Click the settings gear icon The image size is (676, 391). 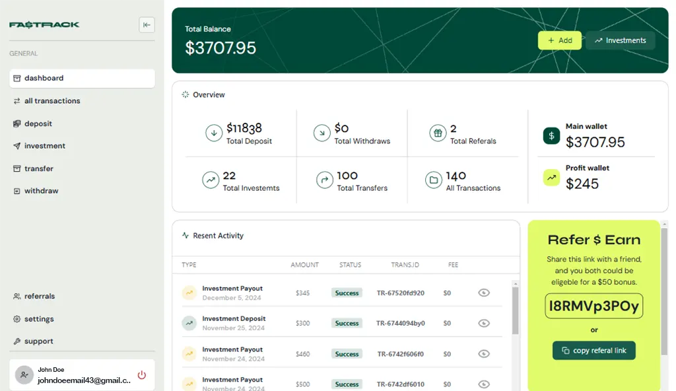click(17, 319)
